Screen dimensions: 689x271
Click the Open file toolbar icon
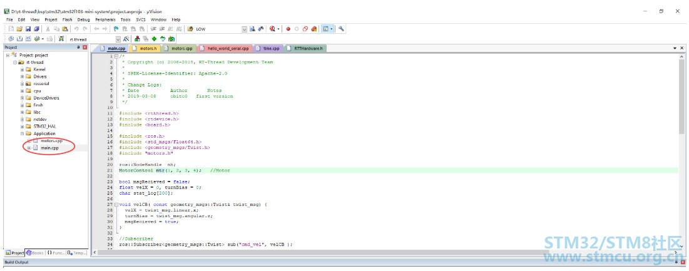coord(19,29)
